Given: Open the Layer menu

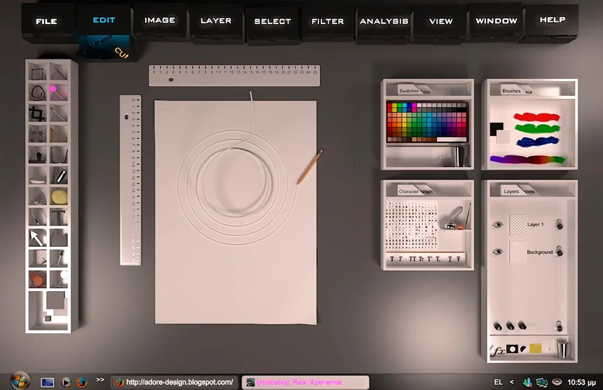Looking at the screenshot, I should point(216,21).
